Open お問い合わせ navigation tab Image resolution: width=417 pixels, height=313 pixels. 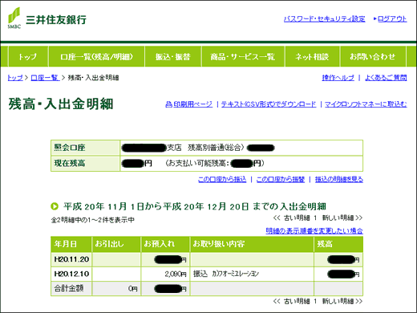(373, 56)
